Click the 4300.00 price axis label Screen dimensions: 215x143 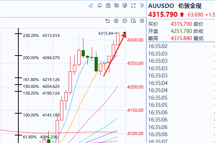point(135,40)
